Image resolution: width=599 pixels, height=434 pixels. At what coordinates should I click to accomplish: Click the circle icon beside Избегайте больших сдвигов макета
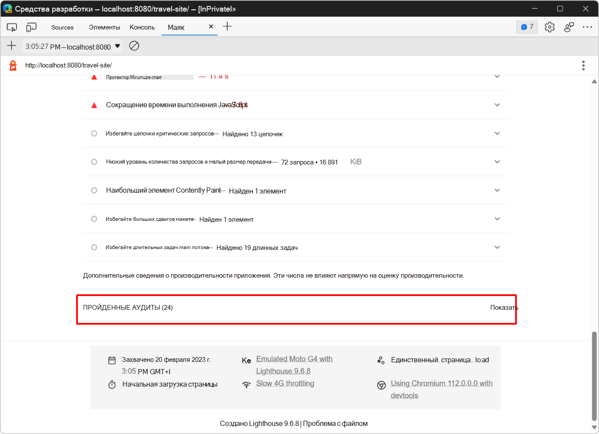[x=94, y=219]
